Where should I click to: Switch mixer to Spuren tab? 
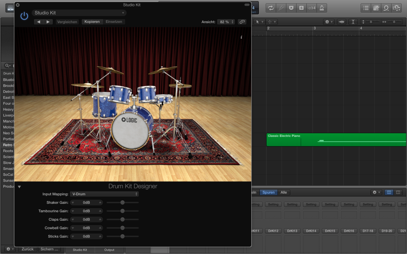pos(268,192)
